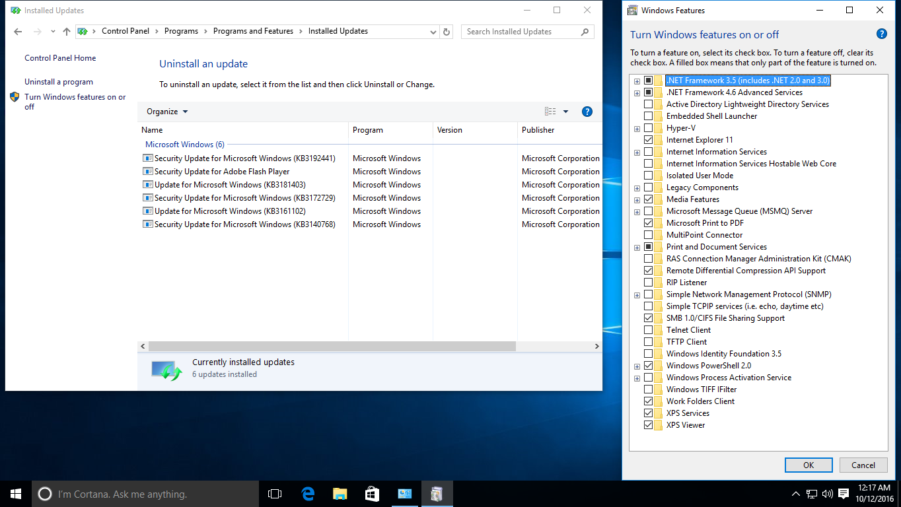Open address bar history dropdown
The image size is (901, 507).
tap(433, 32)
